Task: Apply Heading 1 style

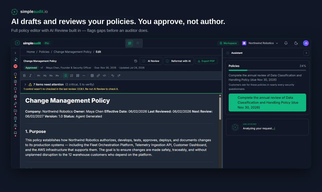Action: [39, 76]
